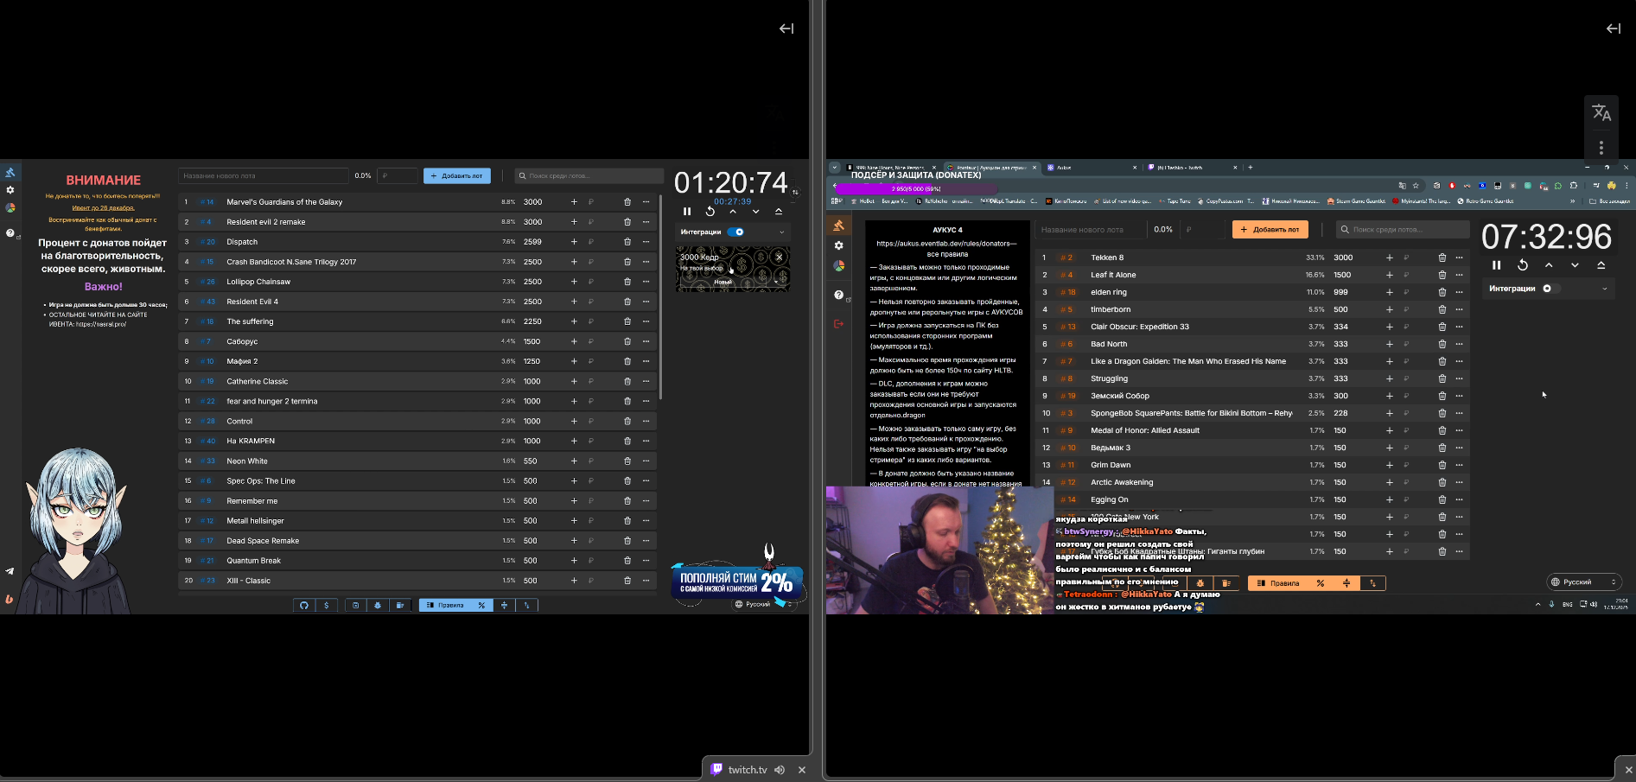Expand the Интеграции section in right stream
Image resolution: width=1636 pixels, height=782 pixels.
[1605, 289]
